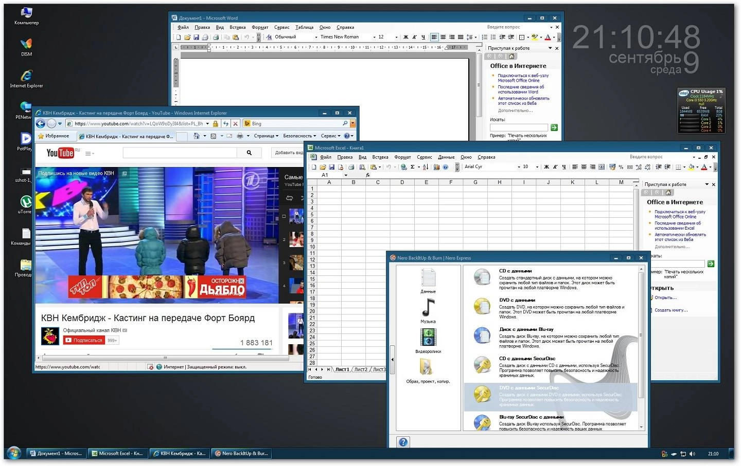
Task: Click the home icon in IE command bar
Action: [x=197, y=136]
